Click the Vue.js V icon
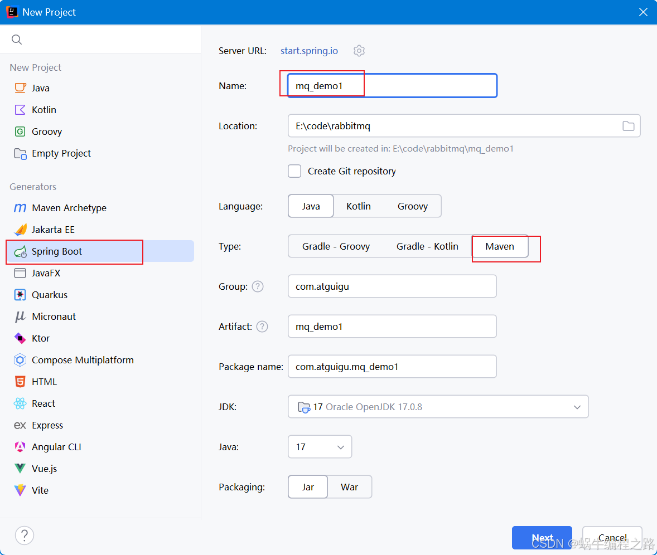Image resolution: width=657 pixels, height=555 pixels. [20, 469]
